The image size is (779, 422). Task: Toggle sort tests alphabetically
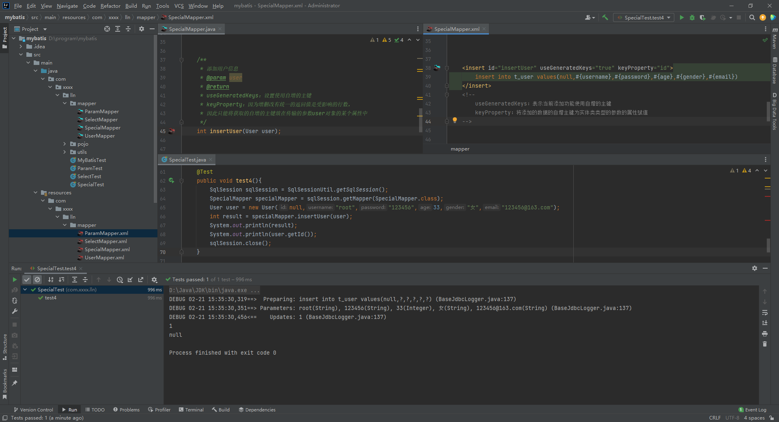coord(51,280)
